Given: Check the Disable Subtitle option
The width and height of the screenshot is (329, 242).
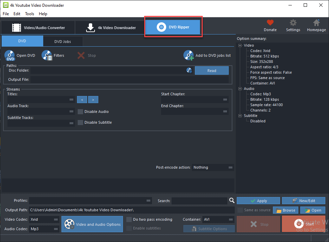Looking at the screenshot, I should [80, 122].
